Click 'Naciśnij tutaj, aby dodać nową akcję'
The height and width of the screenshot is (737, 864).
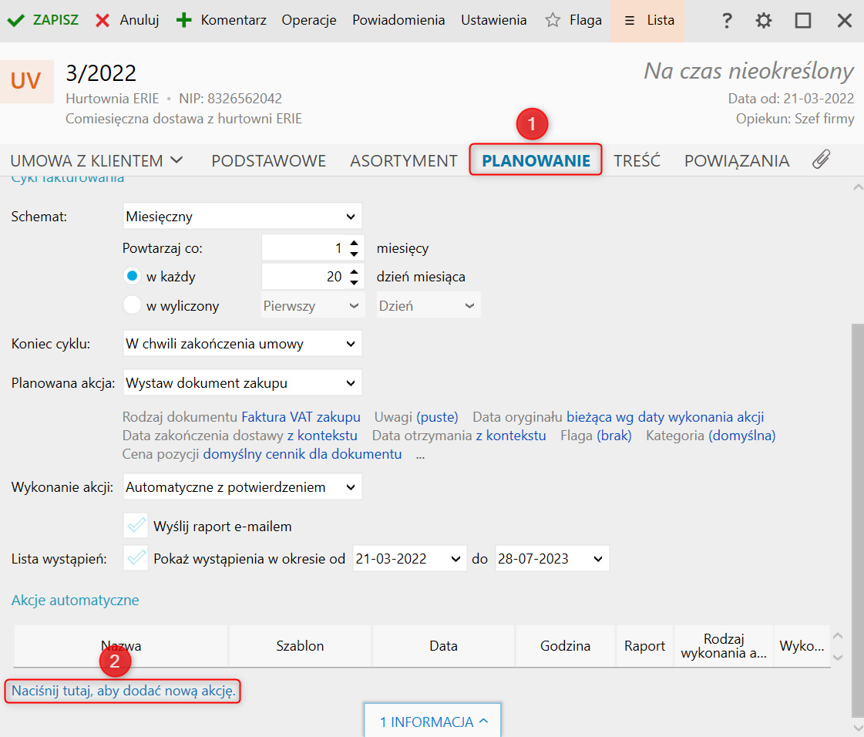(123, 691)
